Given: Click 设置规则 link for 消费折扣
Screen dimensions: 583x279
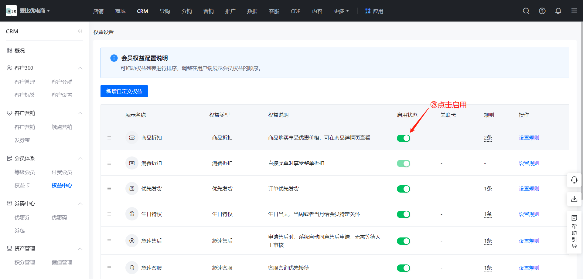Looking at the screenshot, I should click(529, 163).
